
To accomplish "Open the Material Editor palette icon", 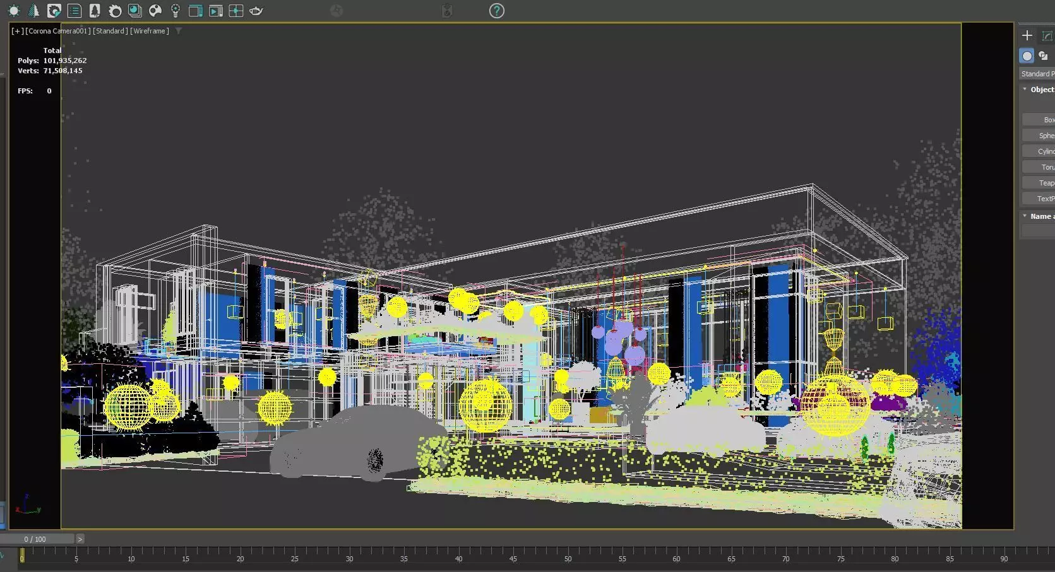I will [155, 11].
